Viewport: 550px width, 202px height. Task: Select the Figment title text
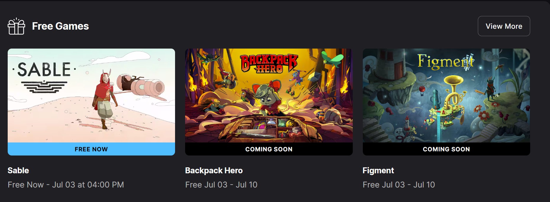pos(378,171)
